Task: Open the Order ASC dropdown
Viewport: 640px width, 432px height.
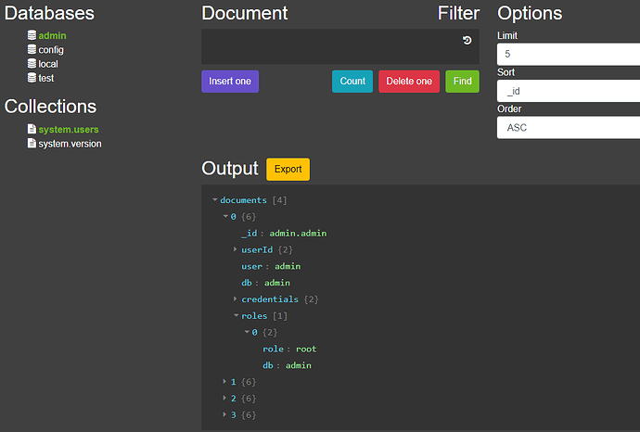Action: [569, 127]
